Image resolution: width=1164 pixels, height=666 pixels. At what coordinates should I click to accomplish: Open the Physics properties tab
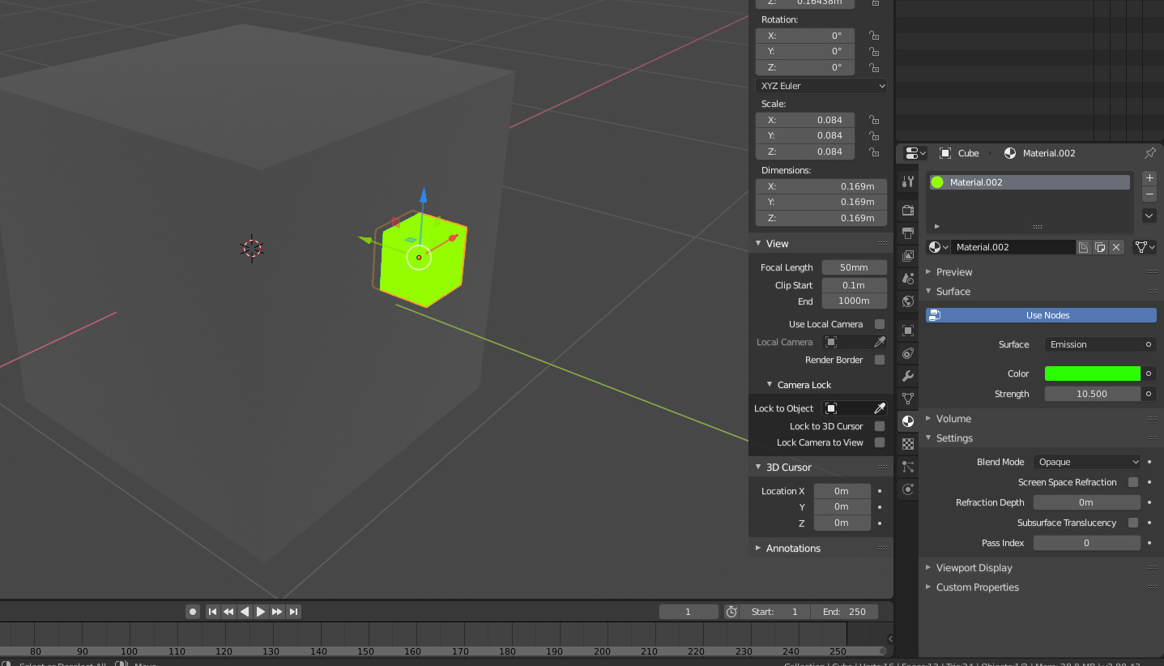point(907,489)
